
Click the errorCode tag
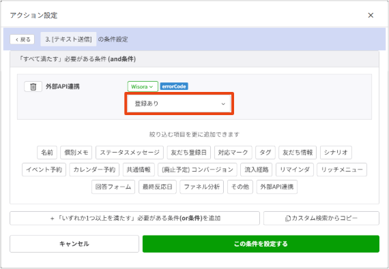click(x=174, y=86)
